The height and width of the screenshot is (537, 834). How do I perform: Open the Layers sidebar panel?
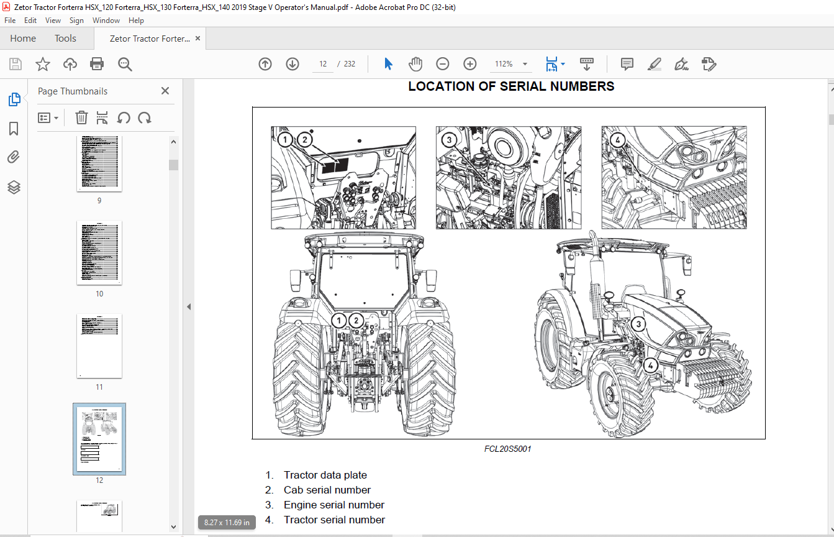(x=14, y=187)
